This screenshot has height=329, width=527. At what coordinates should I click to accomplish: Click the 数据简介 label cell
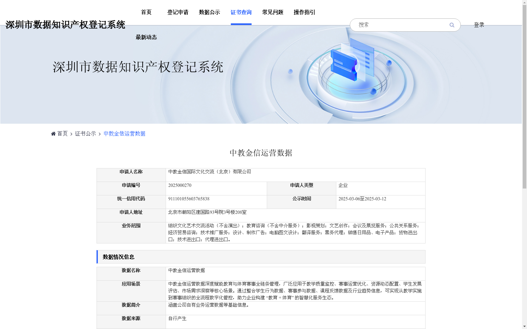pyautogui.click(x=131, y=308)
